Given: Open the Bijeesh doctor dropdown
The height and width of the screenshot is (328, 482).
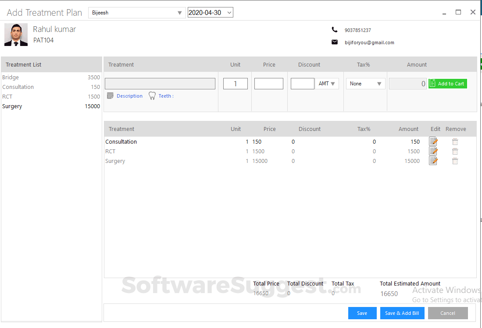Looking at the screenshot, I should 180,13.
